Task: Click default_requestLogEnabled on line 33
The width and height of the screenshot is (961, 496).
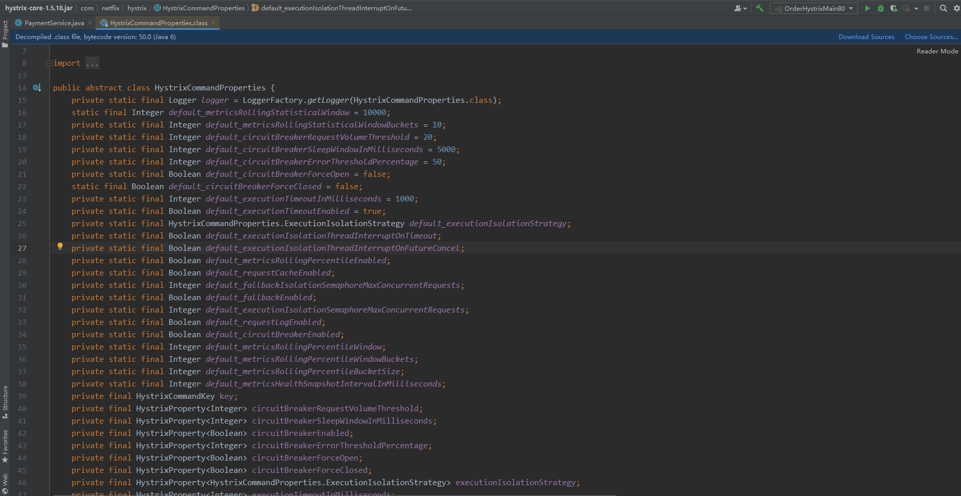Action: click(264, 322)
